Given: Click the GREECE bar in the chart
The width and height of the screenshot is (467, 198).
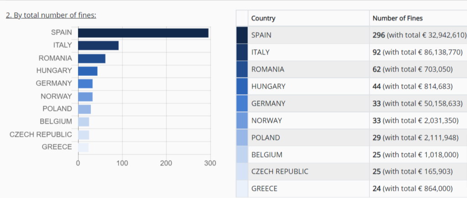Looking at the screenshot, I should click(83, 147).
